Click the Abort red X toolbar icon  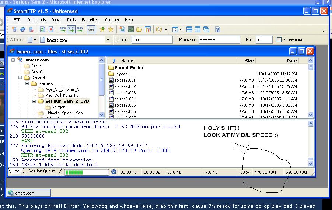51,29
